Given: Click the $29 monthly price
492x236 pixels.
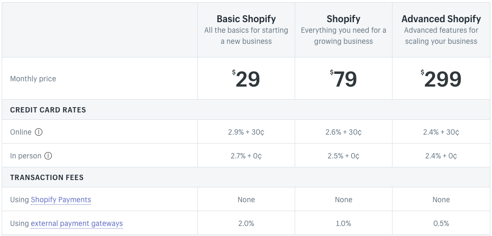Looking at the screenshot, I should click(x=246, y=79).
